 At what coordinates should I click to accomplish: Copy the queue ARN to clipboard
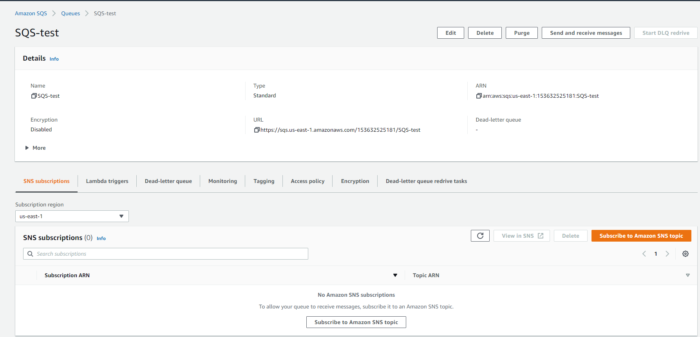(479, 96)
